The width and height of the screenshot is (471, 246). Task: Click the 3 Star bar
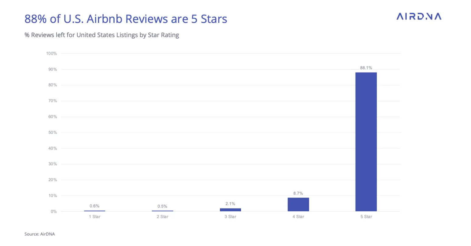[230, 210]
